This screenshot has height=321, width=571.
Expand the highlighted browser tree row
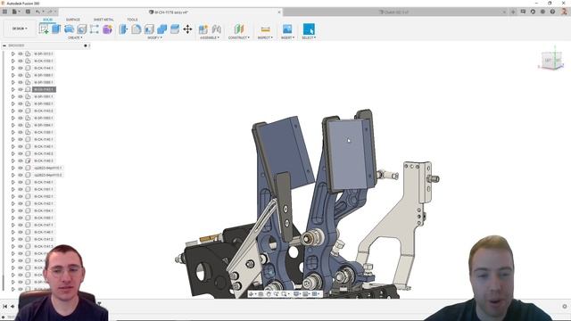[13, 89]
